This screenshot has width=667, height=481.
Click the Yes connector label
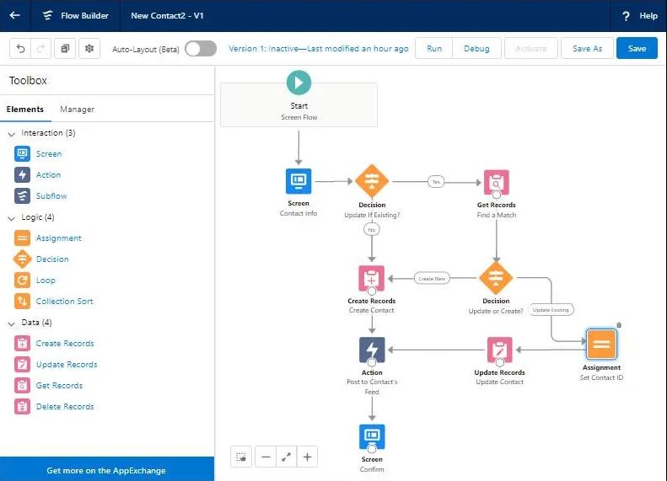pos(436,182)
